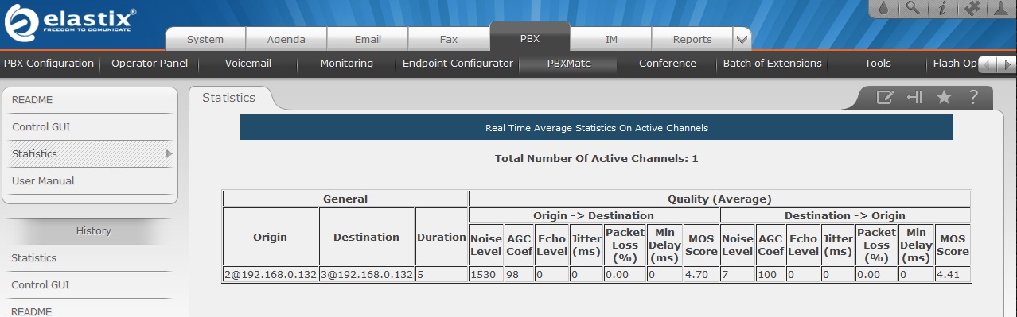This screenshot has height=317, width=1017.
Task: Select the PBXMate submenu
Action: point(569,64)
